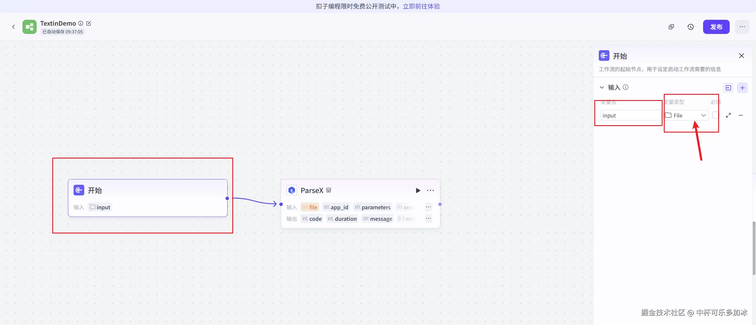Click the import icon in input section
The image size is (756, 325).
coord(728,88)
